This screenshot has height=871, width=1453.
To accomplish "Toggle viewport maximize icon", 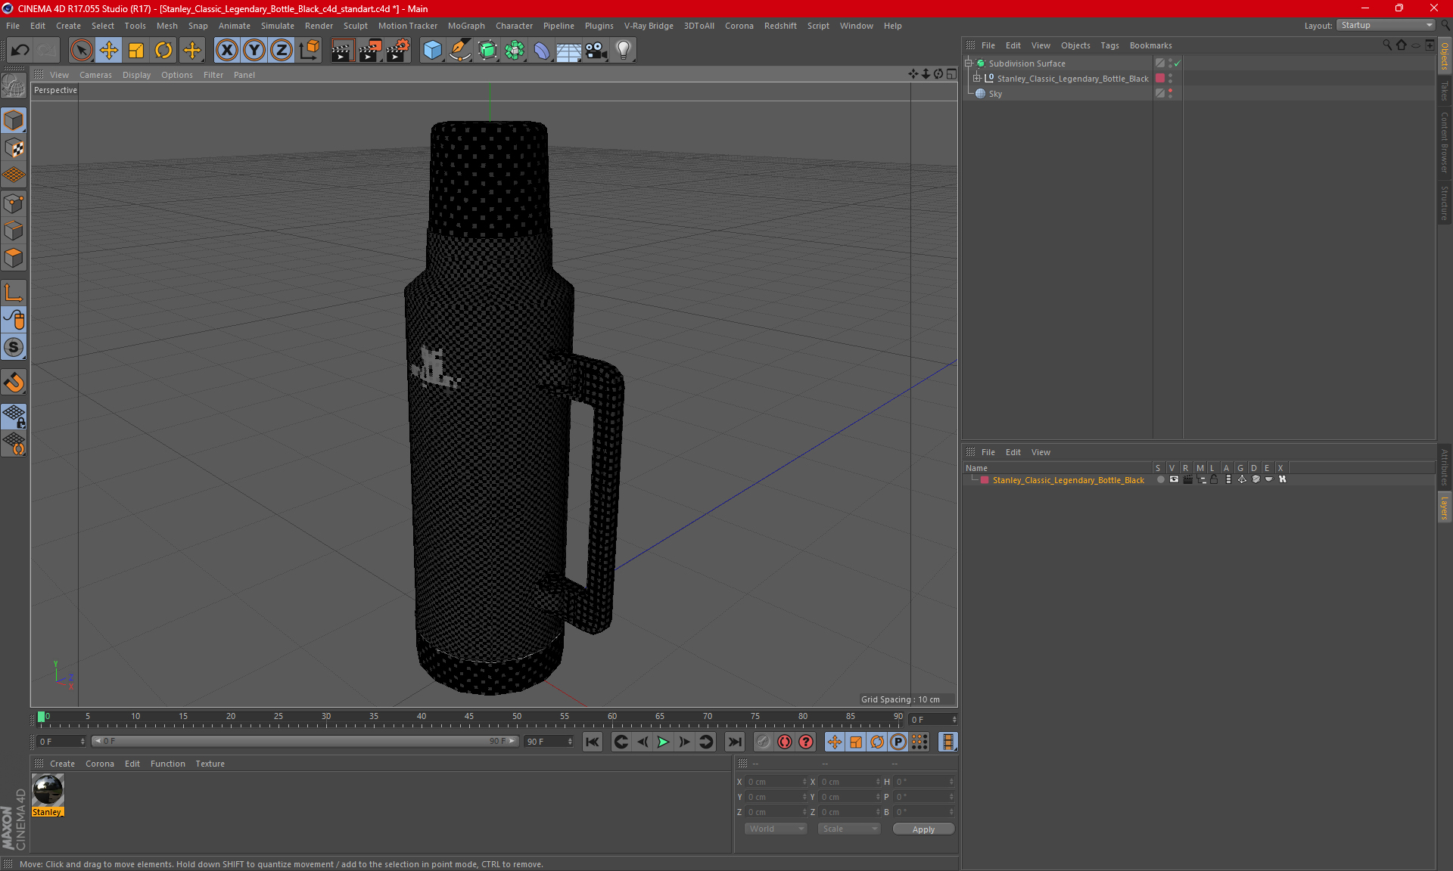I will click(x=951, y=74).
